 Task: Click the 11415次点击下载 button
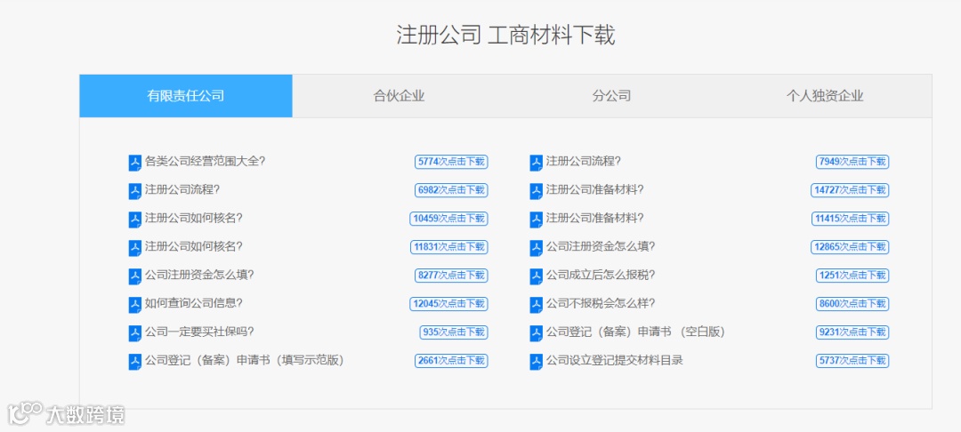click(x=850, y=219)
